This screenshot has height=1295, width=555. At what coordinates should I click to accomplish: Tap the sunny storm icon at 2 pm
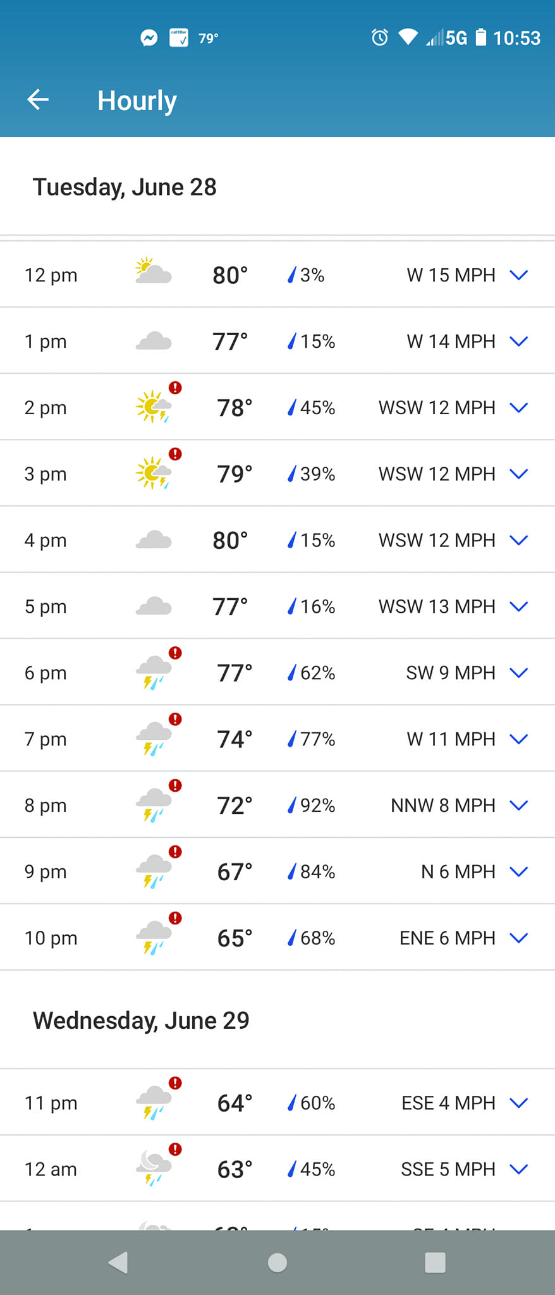click(x=153, y=407)
